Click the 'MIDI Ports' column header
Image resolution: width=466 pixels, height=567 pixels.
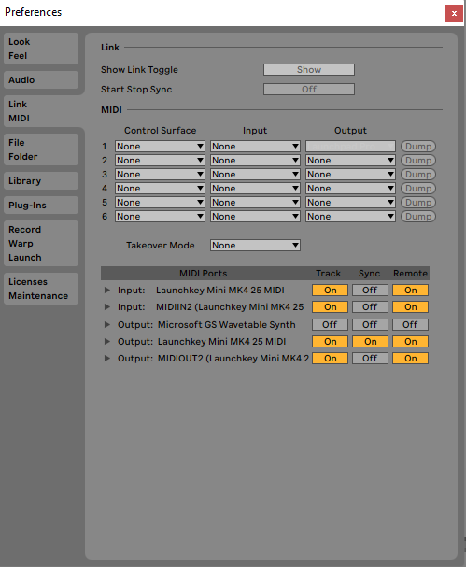click(204, 274)
